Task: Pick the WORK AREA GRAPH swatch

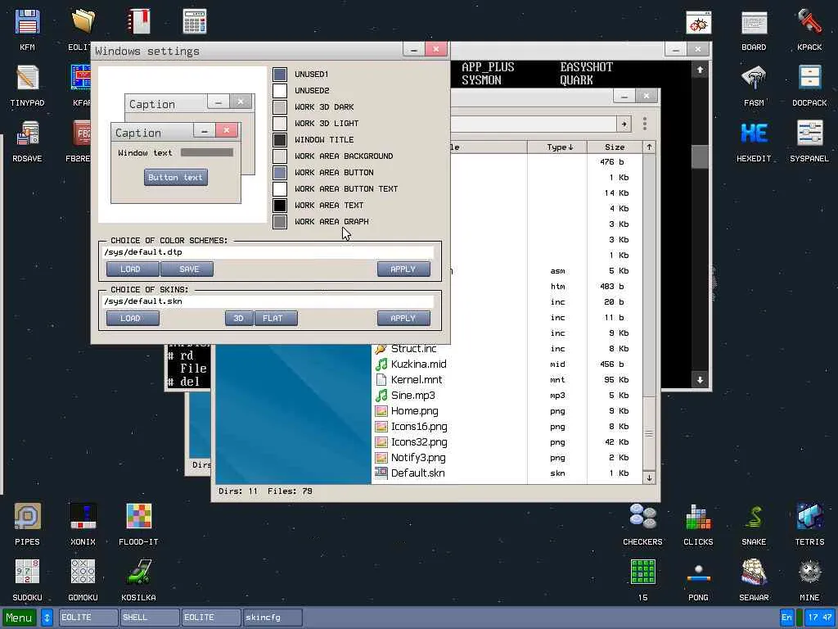Action: tap(280, 221)
